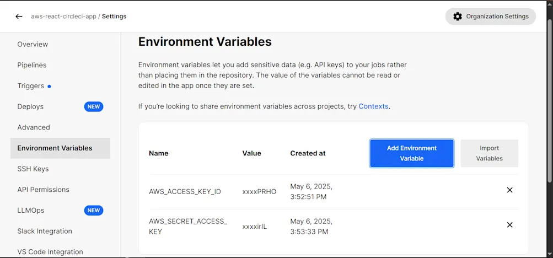
Task: Open the Contexts link
Action: pos(373,106)
